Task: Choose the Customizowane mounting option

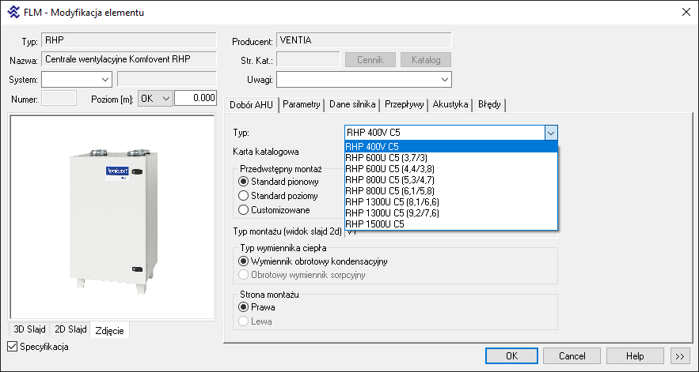Action: click(244, 210)
